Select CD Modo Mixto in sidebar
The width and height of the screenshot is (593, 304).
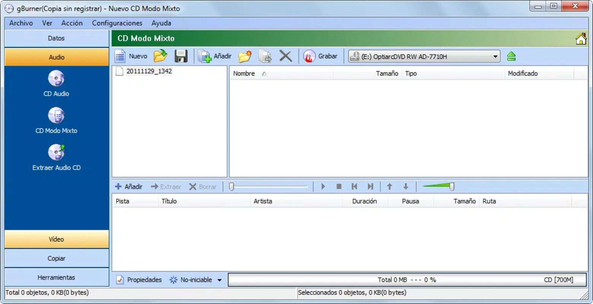tap(56, 120)
